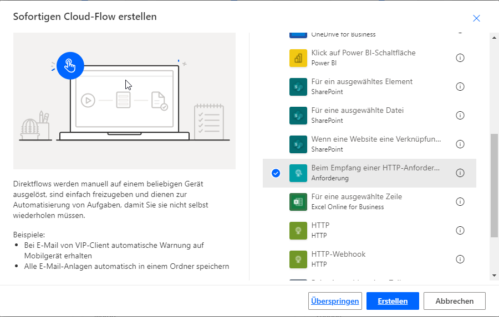The height and width of the screenshot is (317, 499).
Task: Close the Cloud-Flow dialog with X
Action: (x=476, y=18)
